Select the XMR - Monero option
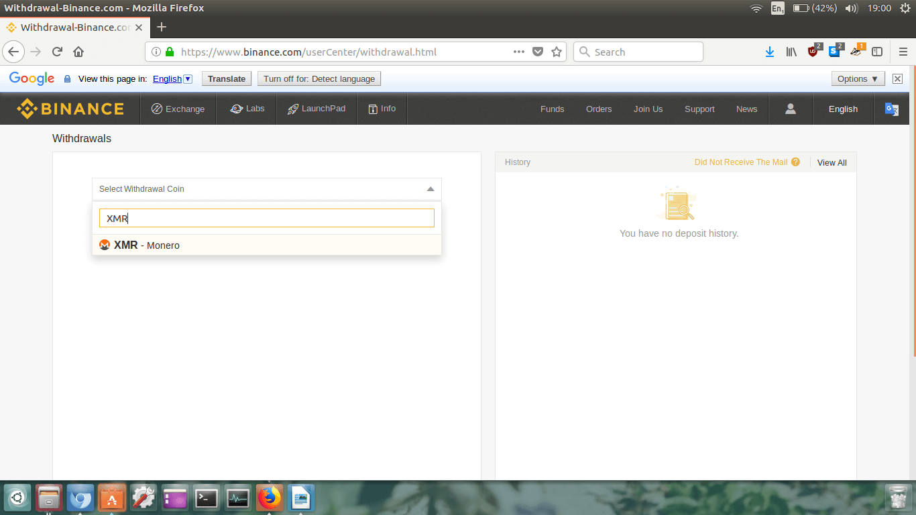Viewport: 916px width, 515px height. tap(267, 245)
